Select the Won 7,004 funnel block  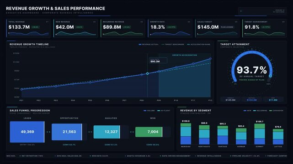click(x=149, y=132)
